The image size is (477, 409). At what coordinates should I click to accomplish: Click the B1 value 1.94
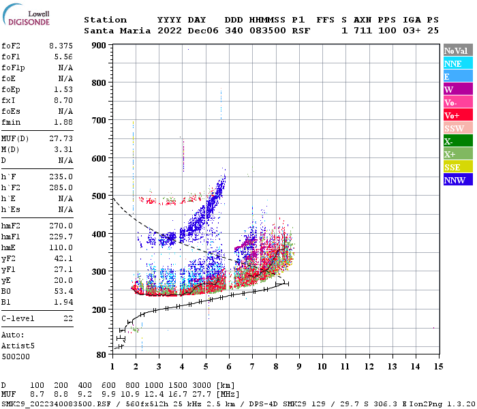63,302
